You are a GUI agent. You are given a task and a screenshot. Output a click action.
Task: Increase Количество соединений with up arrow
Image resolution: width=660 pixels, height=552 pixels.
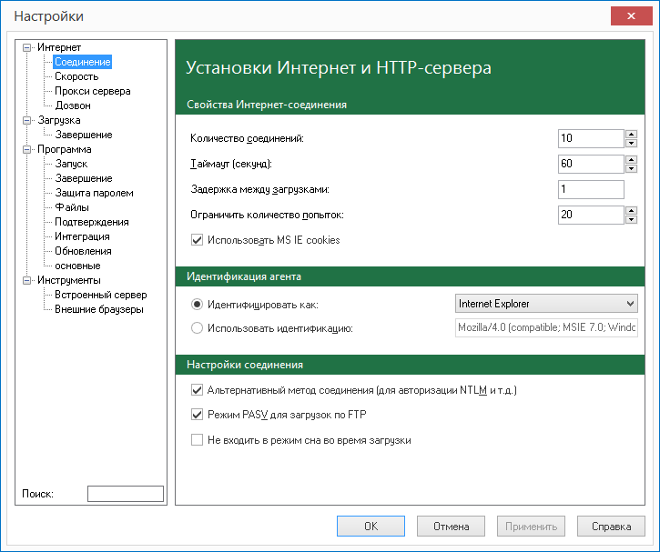point(631,134)
